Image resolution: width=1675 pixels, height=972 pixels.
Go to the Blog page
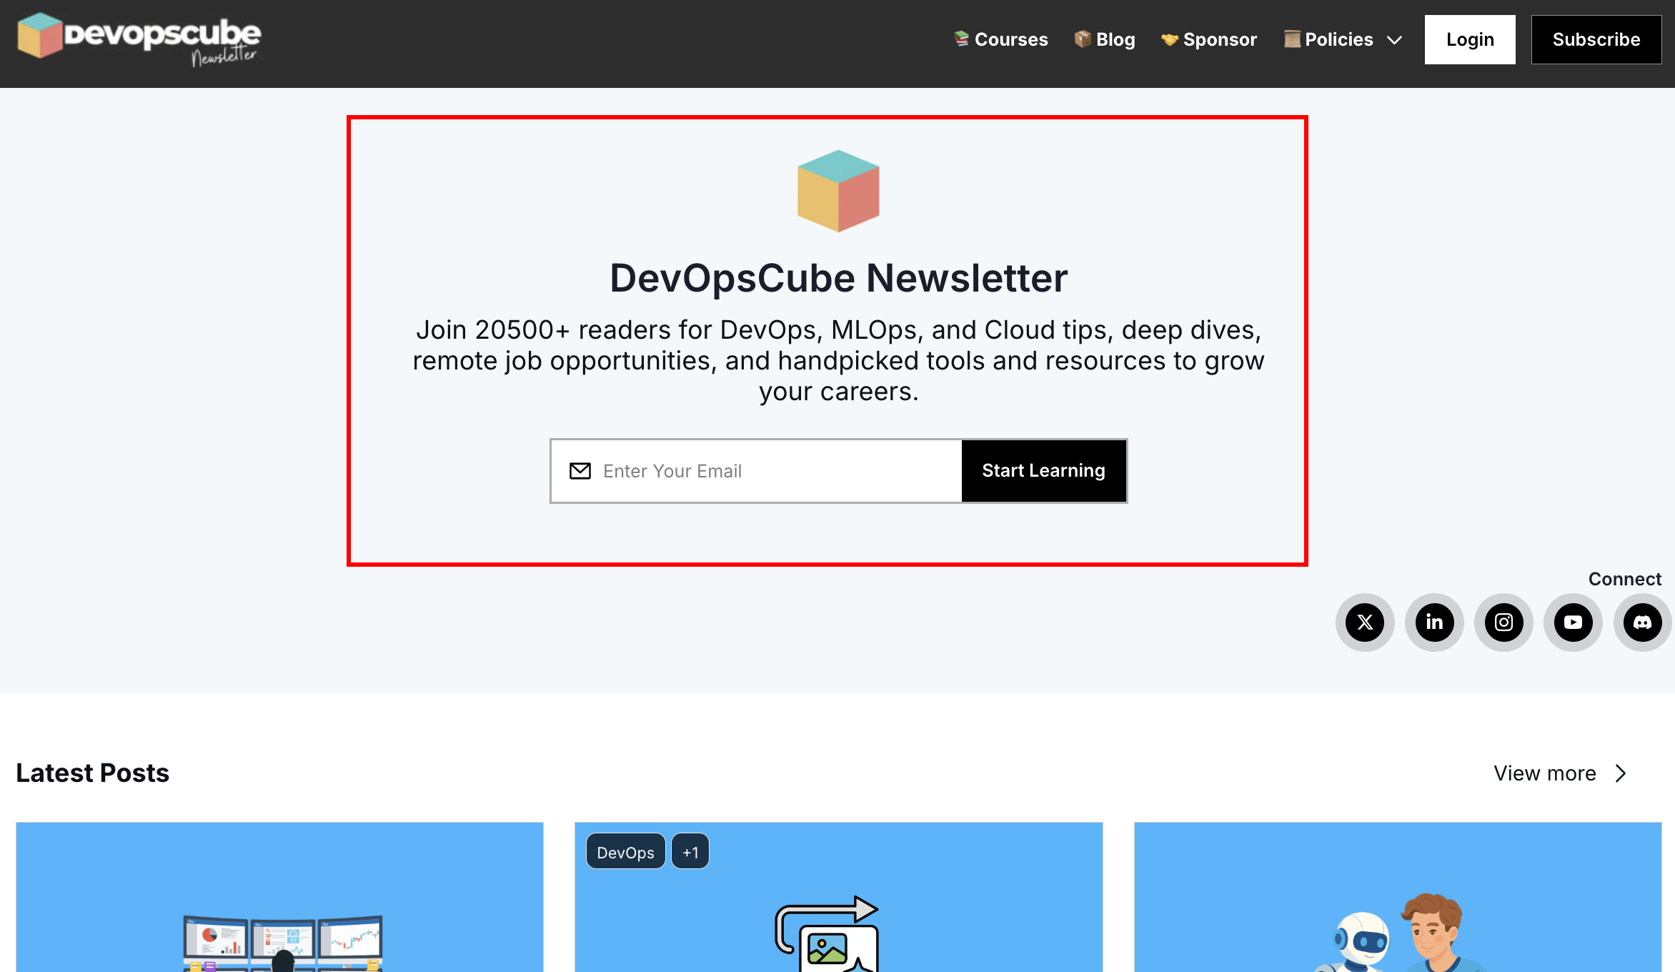pos(1105,39)
